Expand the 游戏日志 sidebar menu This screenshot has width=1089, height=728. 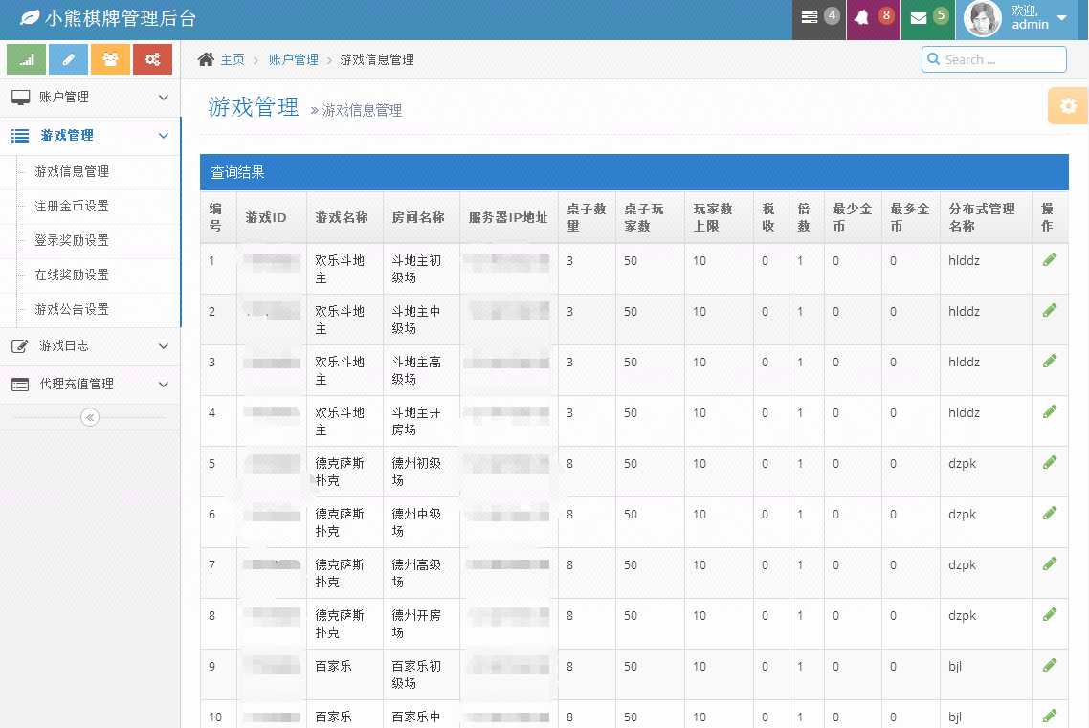pos(90,346)
